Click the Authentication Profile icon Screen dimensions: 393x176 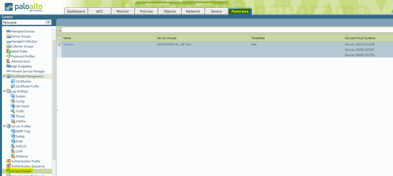8,161
